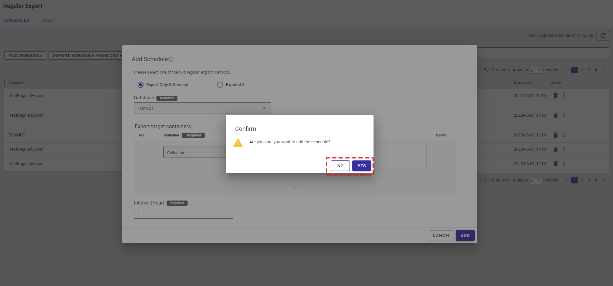Switch to the JOBS tab
Screen dimensions: 613x286
coord(47,20)
